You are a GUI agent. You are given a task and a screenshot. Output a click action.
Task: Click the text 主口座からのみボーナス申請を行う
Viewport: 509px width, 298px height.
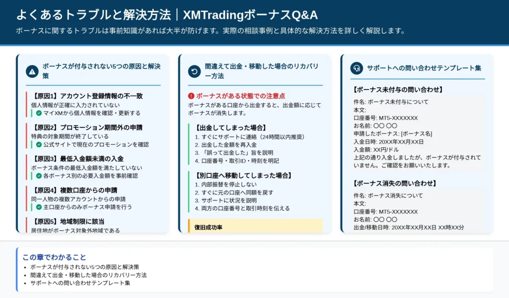(87, 207)
